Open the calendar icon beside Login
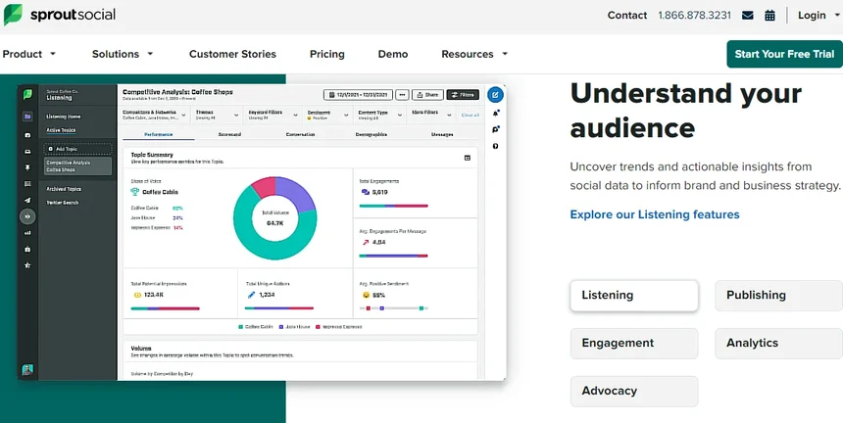 (x=769, y=16)
